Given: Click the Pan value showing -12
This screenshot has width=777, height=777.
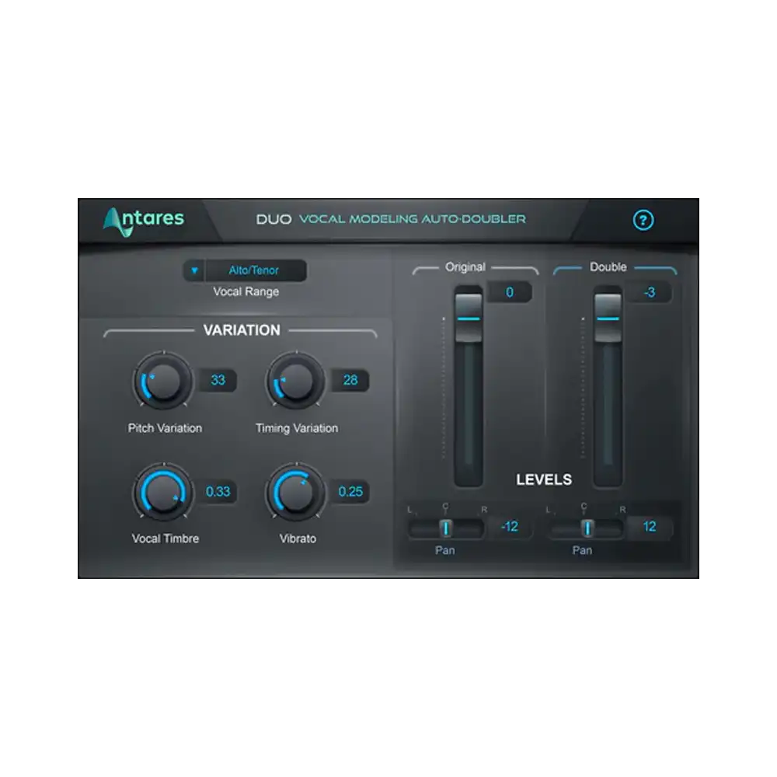Looking at the screenshot, I should pos(511,528).
